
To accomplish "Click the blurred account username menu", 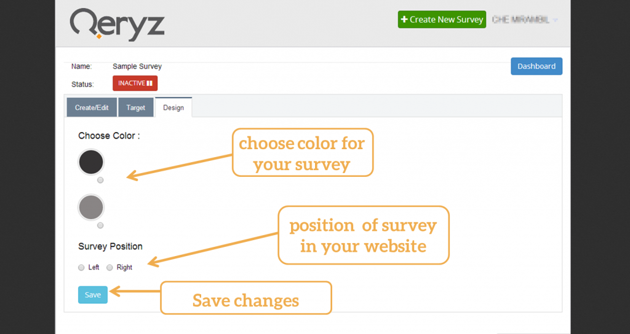I will 520,20.
